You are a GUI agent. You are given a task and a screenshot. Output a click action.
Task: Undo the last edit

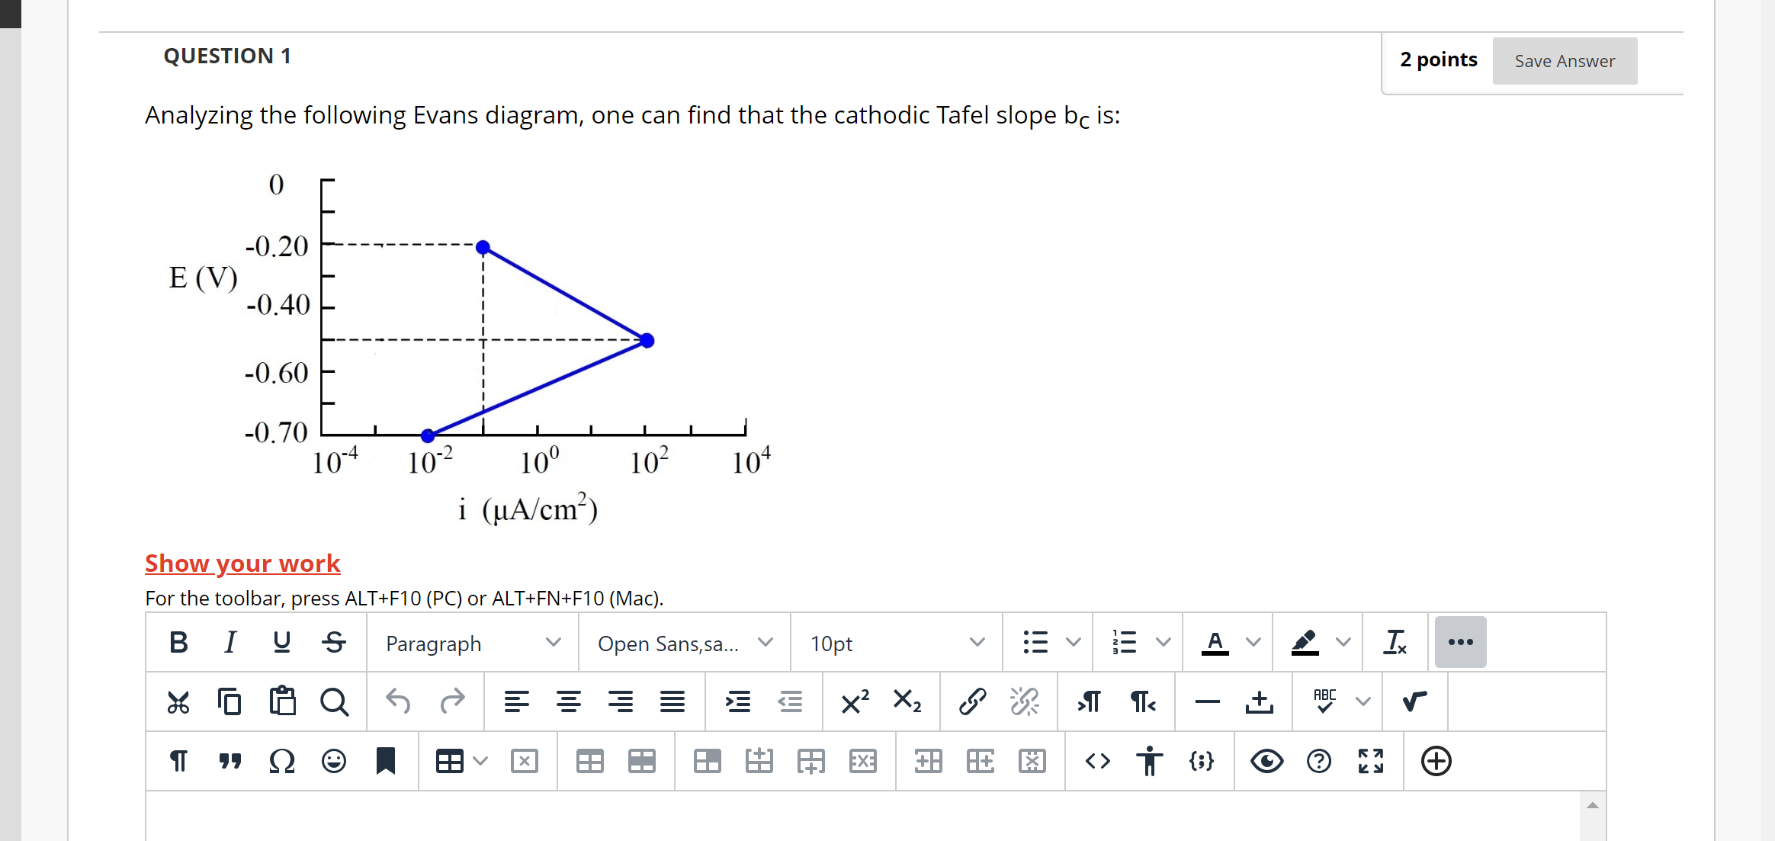click(397, 701)
